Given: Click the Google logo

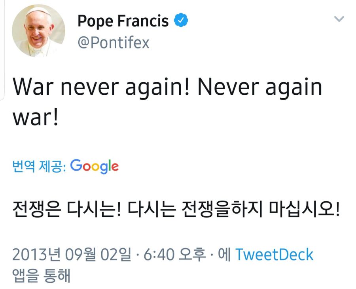Looking at the screenshot, I should click(x=94, y=166).
